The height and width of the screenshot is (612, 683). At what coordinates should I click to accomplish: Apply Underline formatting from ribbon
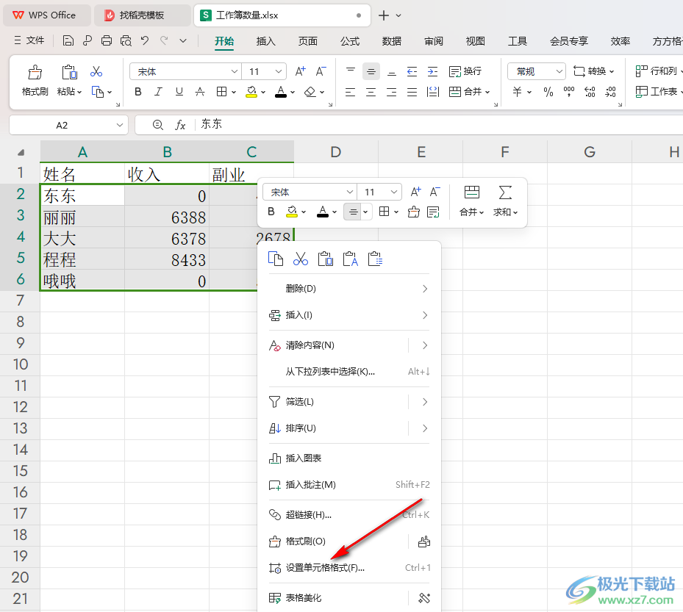(179, 92)
